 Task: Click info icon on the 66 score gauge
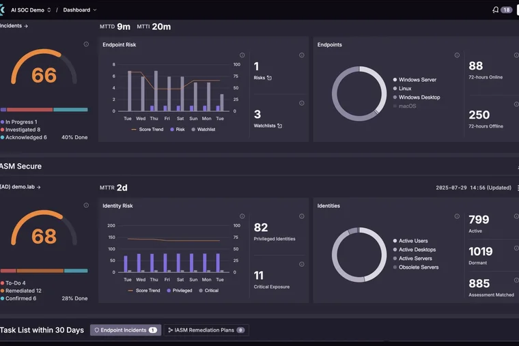[x=86, y=44]
